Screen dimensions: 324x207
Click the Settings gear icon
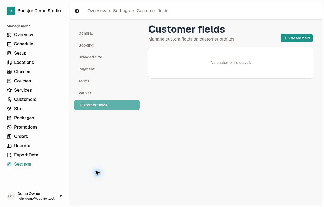pos(9,164)
